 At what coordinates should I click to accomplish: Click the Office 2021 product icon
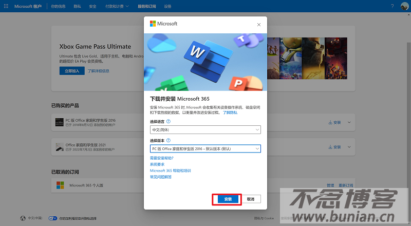click(60, 147)
